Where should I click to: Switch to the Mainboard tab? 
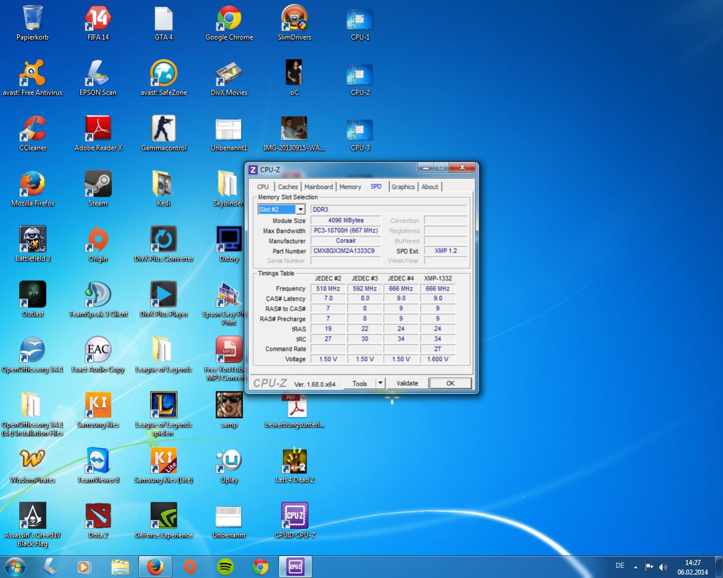pyautogui.click(x=318, y=187)
